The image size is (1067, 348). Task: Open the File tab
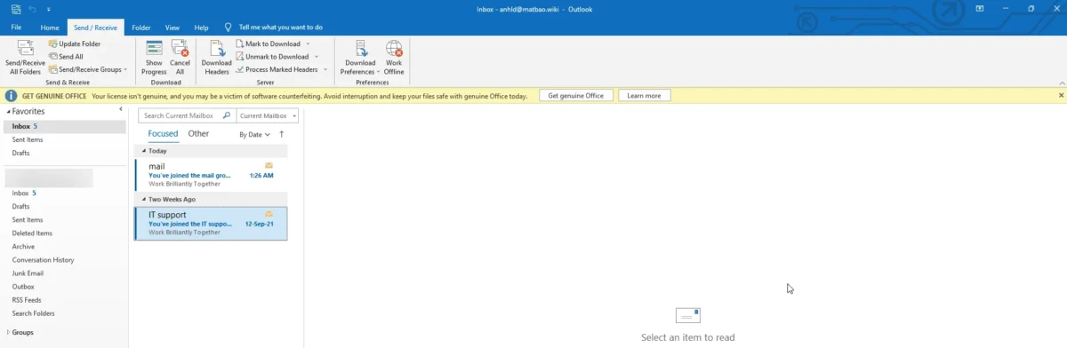[16, 28]
